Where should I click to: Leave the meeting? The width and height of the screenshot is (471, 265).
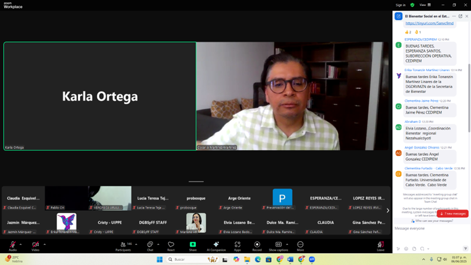pyautogui.click(x=380, y=246)
